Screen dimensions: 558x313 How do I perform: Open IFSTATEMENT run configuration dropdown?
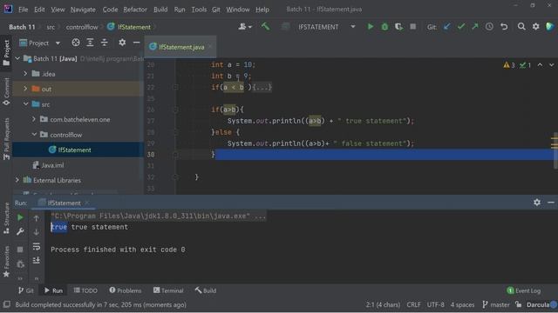[326, 27]
